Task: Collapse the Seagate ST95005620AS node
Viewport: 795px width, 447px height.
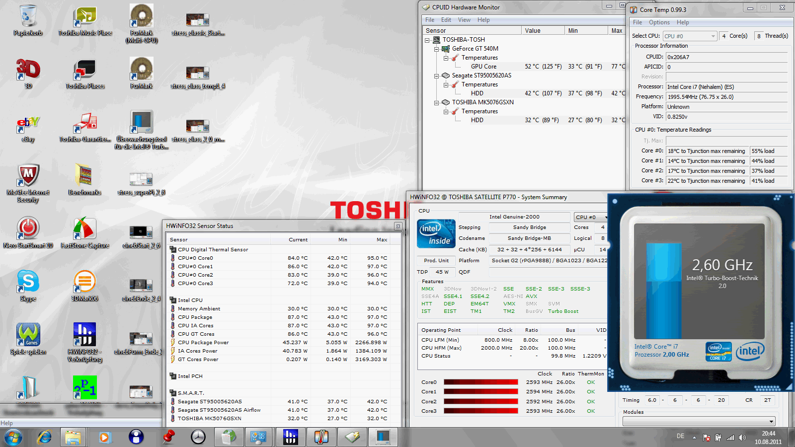Action: click(437, 75)
